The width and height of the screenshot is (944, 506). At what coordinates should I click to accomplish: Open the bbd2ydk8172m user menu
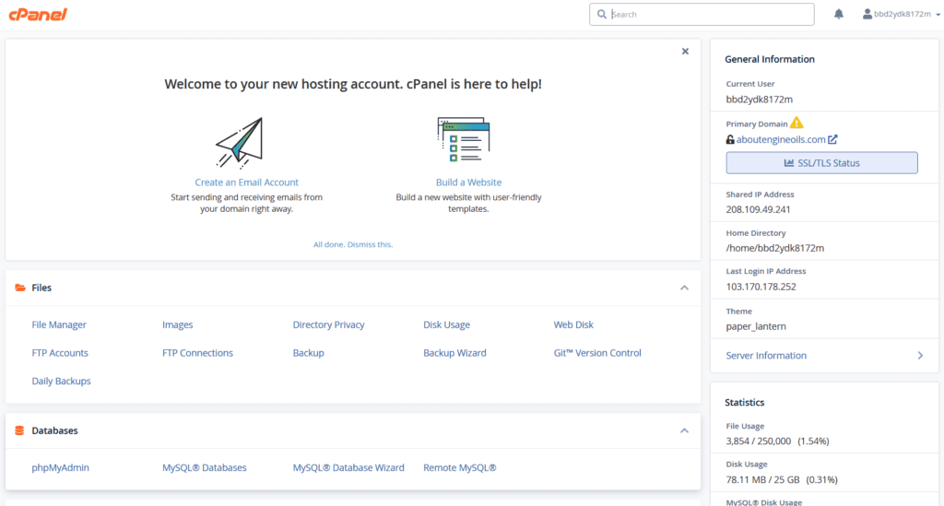pos(901,14)
